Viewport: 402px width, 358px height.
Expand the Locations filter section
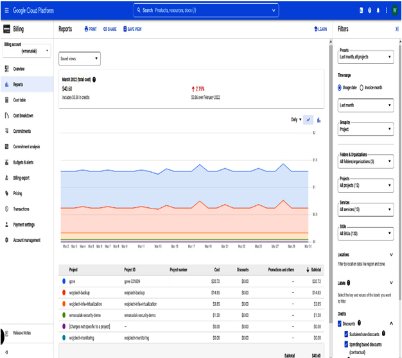[391, 254]
